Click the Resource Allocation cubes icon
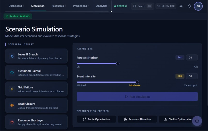Image resolution: width=208 pixels, height=131 pixels. pos(125,119)
